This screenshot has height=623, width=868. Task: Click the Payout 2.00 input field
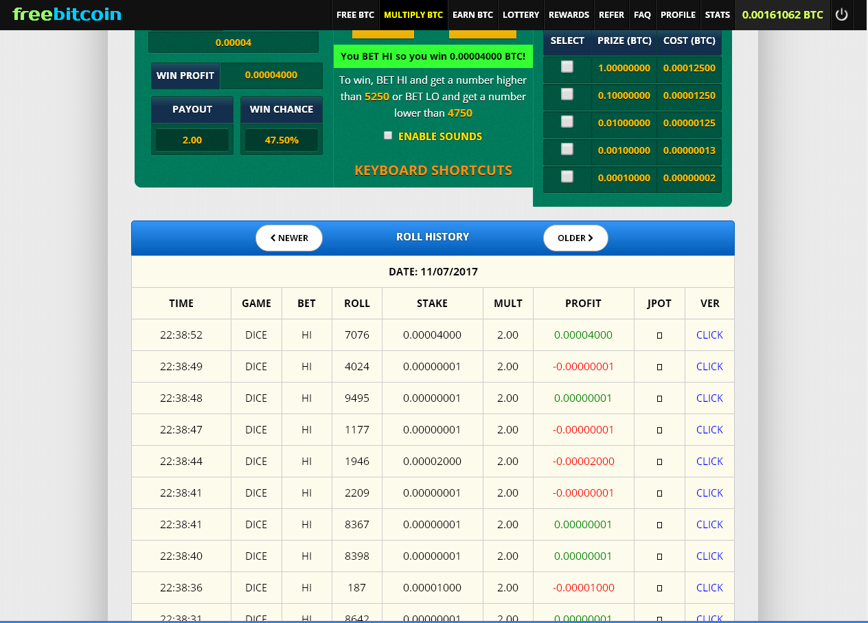point(192,140)
